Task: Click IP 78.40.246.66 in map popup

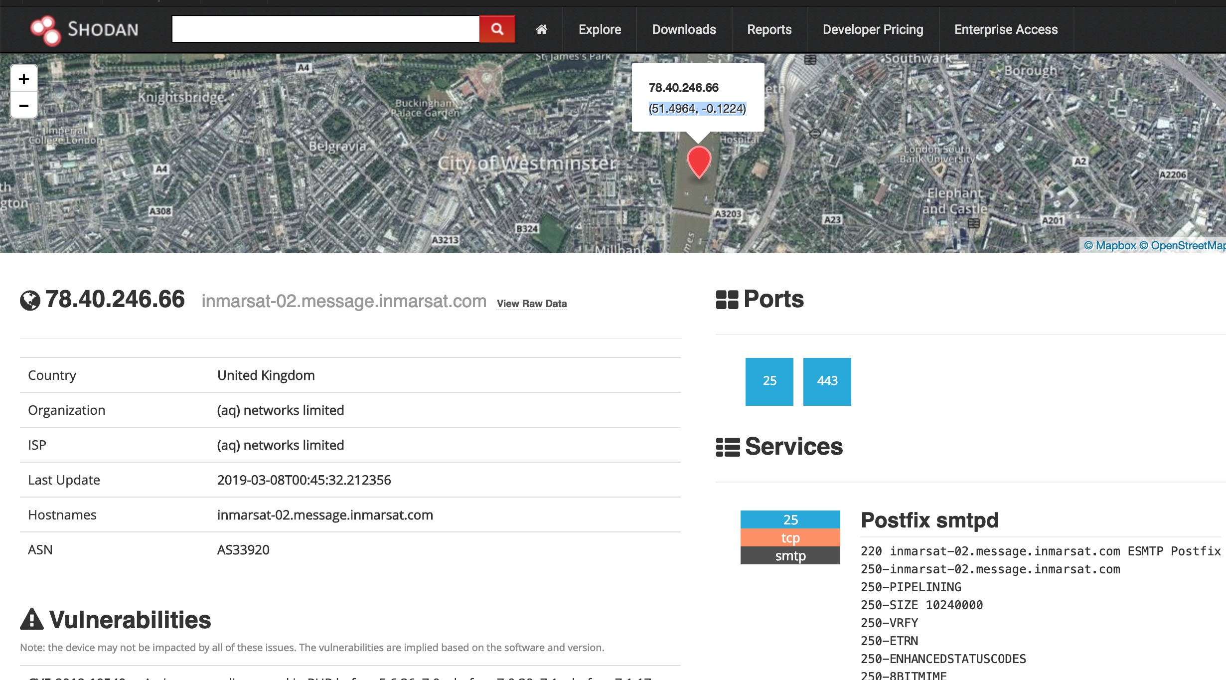Action: 683,88
